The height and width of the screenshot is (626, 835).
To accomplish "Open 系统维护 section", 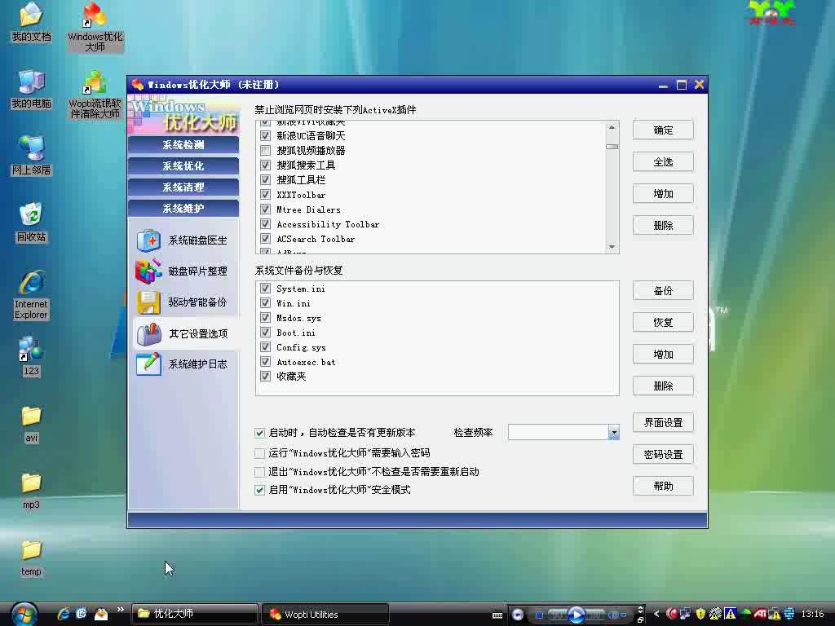I will [183, 209].
